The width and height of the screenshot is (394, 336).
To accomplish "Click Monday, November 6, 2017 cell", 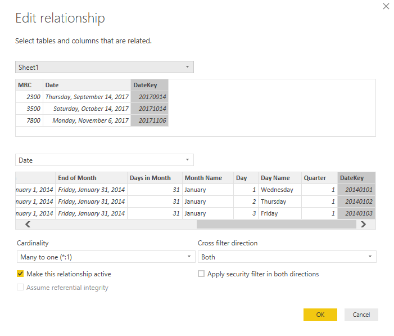I will pyautogui.click(x=87, y=120).
